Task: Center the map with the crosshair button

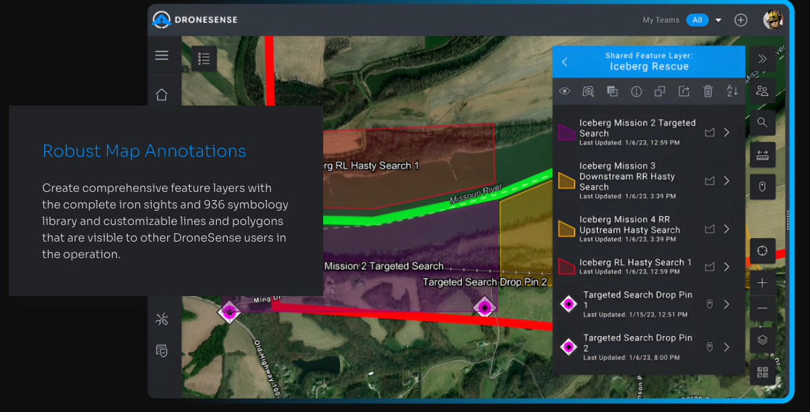Action: (762, 251)
